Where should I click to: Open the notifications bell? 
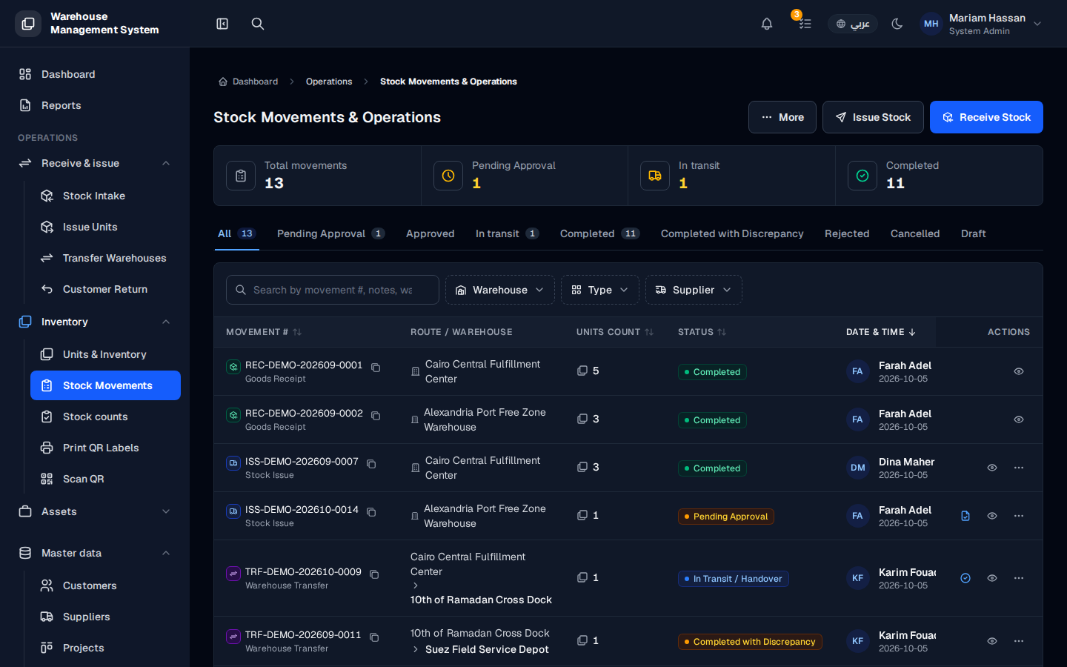(x=767, y=24)
